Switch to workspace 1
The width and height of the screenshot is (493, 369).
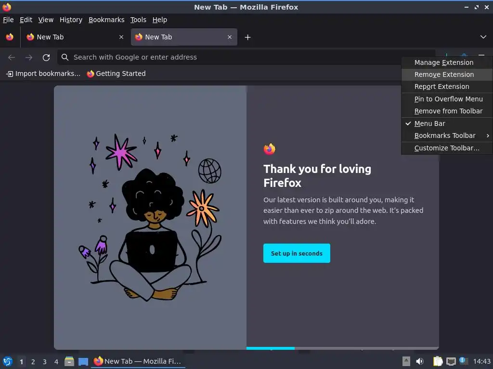tap(21, 362)
